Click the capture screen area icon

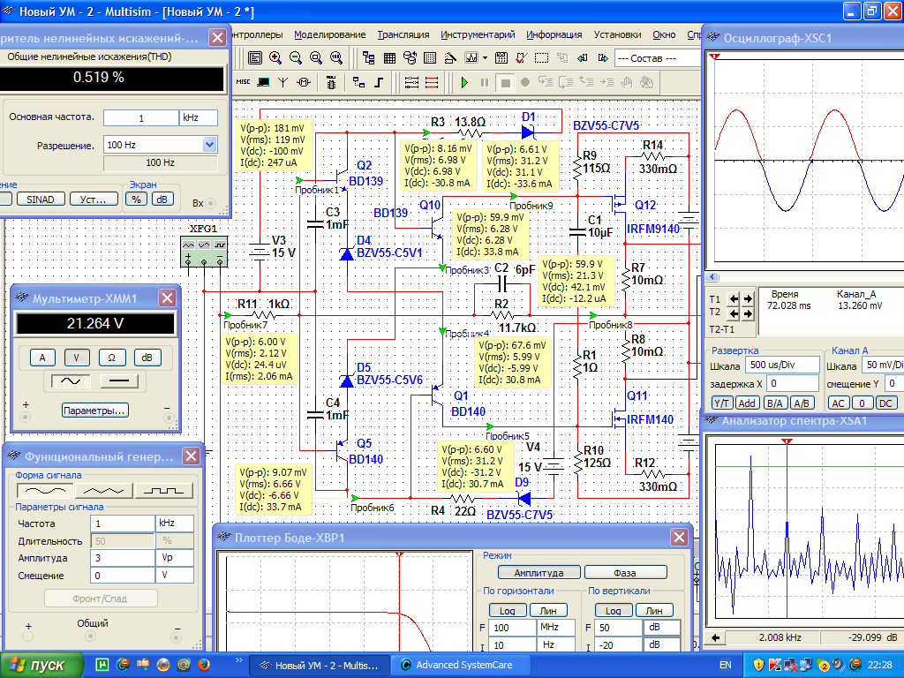coord(541,57)
